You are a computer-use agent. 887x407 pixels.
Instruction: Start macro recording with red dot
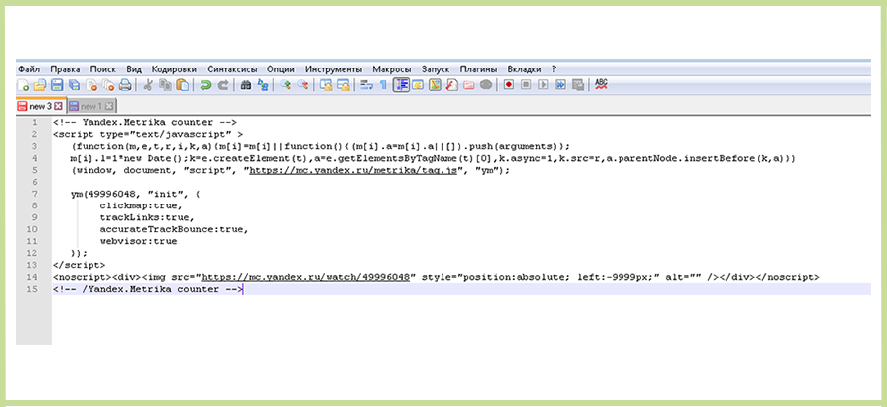[x=508, y=85]
